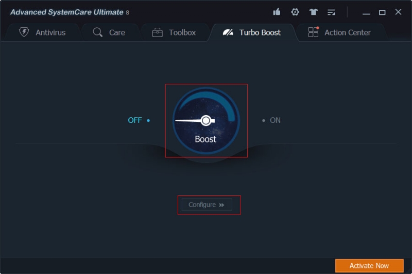
Task: Switch to the Antivirus tab
Action: pos(42,32)
